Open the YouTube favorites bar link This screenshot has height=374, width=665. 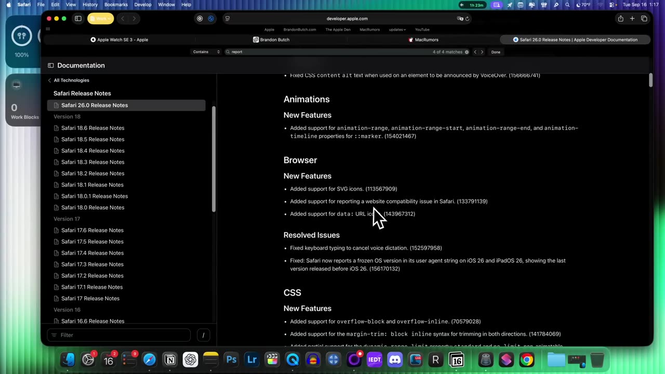pyautogui.click(x=422, y=30)
